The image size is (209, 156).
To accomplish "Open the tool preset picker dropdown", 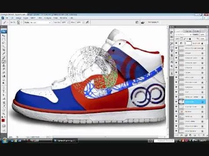I will click(7, 23).
